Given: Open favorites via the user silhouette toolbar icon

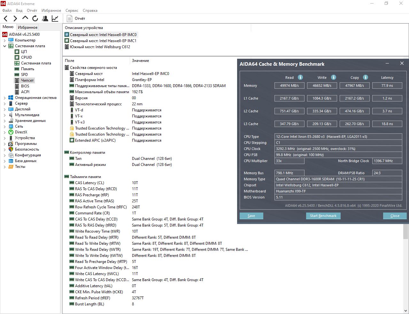Looking at the screenshot, I should point(45,19).
